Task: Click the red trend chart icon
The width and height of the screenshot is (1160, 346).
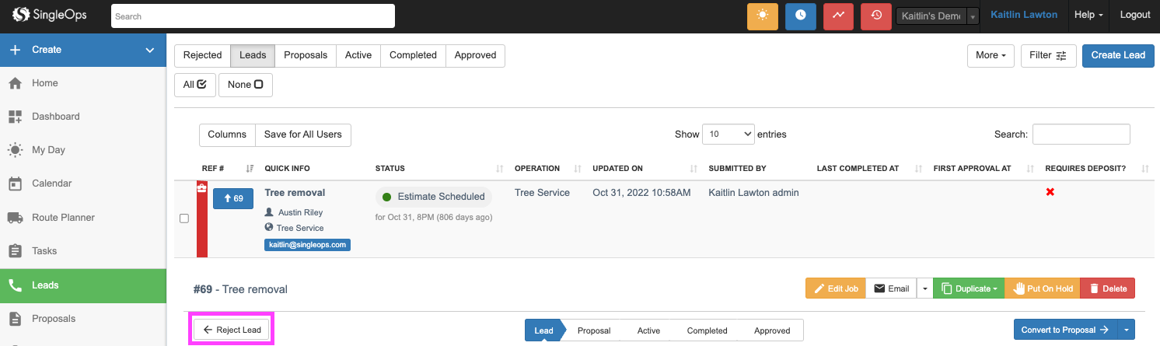Action: click(838, 16)
